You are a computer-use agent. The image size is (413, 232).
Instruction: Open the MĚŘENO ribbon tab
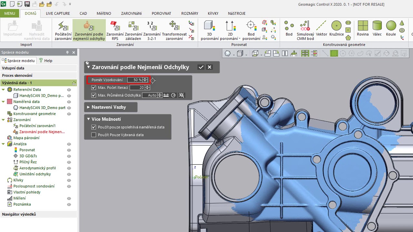104,14
